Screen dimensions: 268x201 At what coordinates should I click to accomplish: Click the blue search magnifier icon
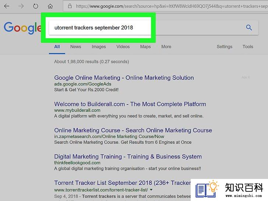(x=249, y=27)
